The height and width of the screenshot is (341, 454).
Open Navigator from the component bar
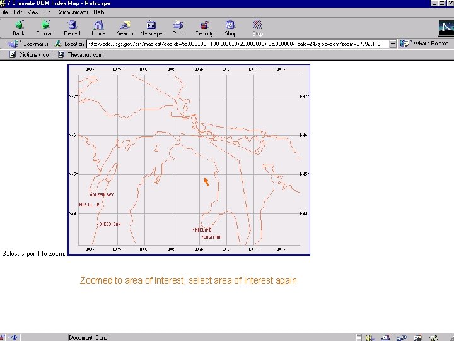tap(369, 338)
